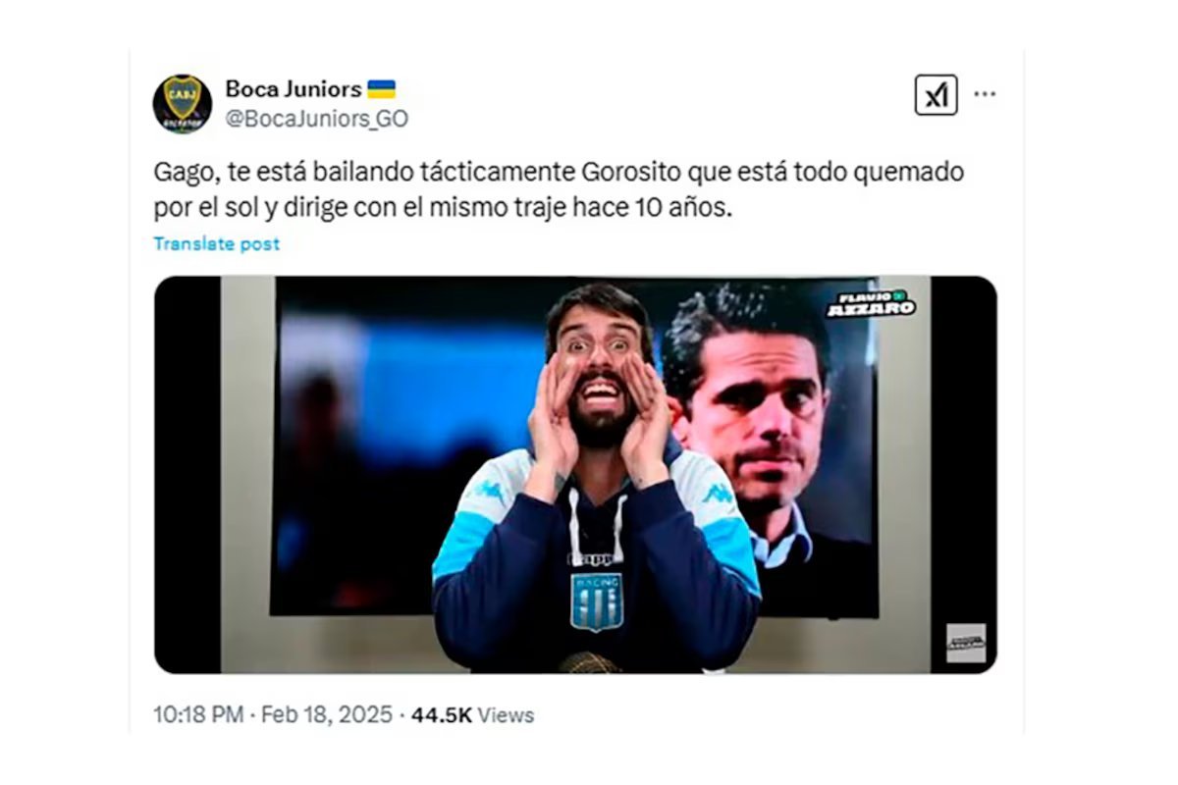Click the Translate post link
The image size is (1178, 785).
point(217,243)
